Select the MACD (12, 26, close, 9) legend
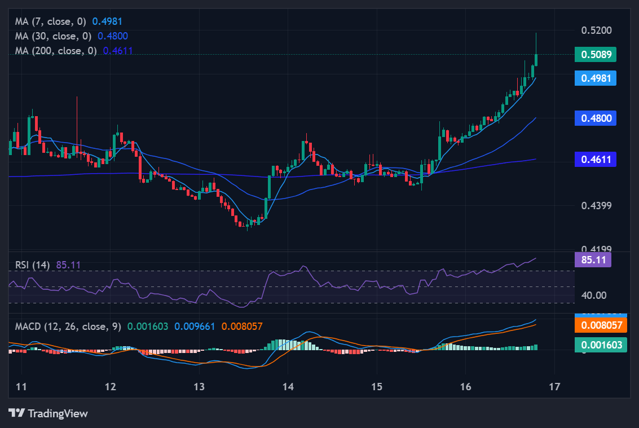 tap(68, 326)
